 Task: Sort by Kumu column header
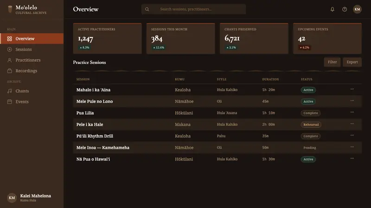pos(179,79)
